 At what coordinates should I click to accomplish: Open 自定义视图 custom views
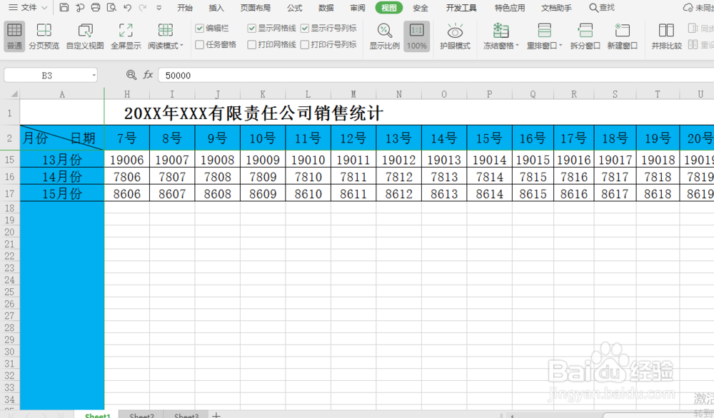[x=85, y=36]
